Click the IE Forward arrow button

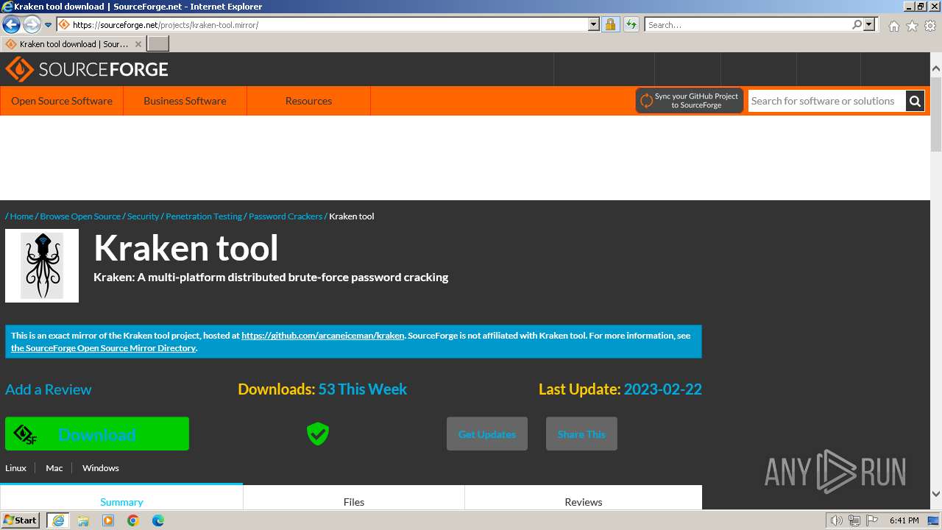[31, 24]
